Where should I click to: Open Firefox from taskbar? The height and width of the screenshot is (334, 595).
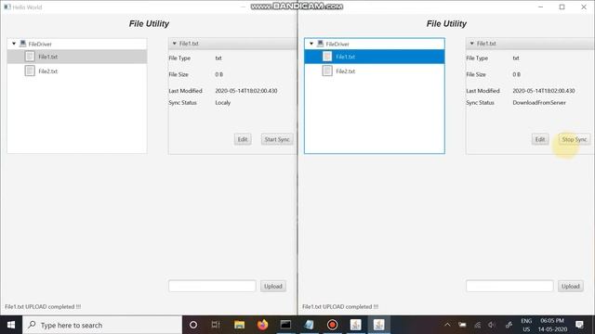[x=262, y=325]
